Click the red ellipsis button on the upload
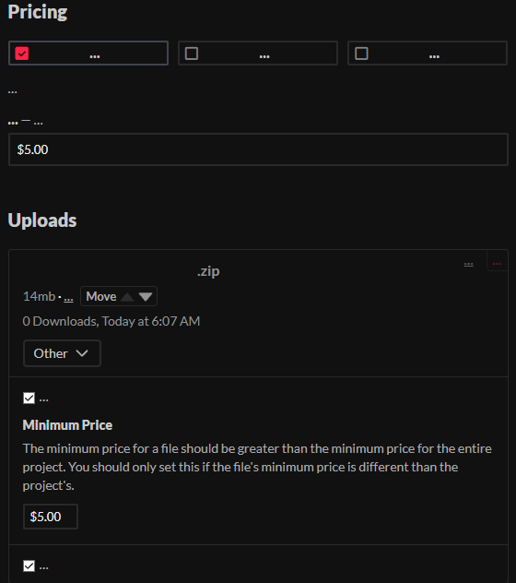Image resolution: width=516 pixels, height=583 pixels. 497,264
